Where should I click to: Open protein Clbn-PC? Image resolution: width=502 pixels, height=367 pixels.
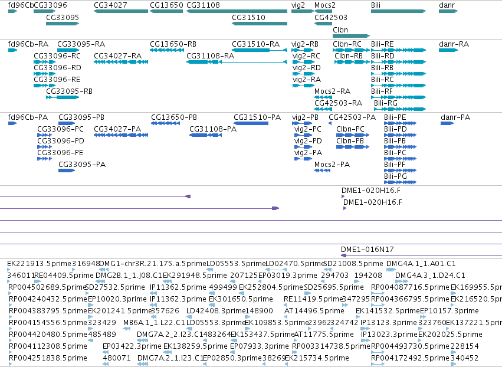(x=353, y=135)
